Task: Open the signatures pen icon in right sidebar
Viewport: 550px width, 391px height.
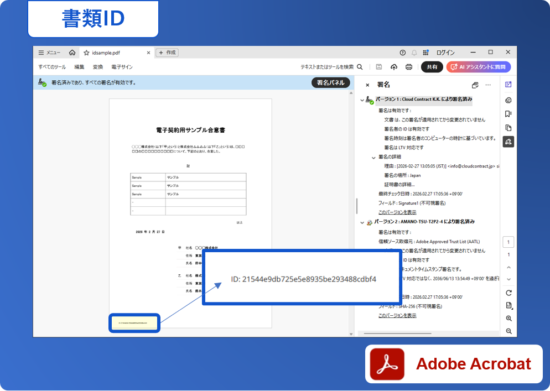Action: click(x=509, y=142)
